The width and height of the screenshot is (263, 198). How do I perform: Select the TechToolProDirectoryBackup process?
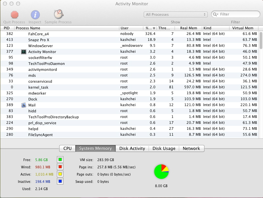click(129, 117)
